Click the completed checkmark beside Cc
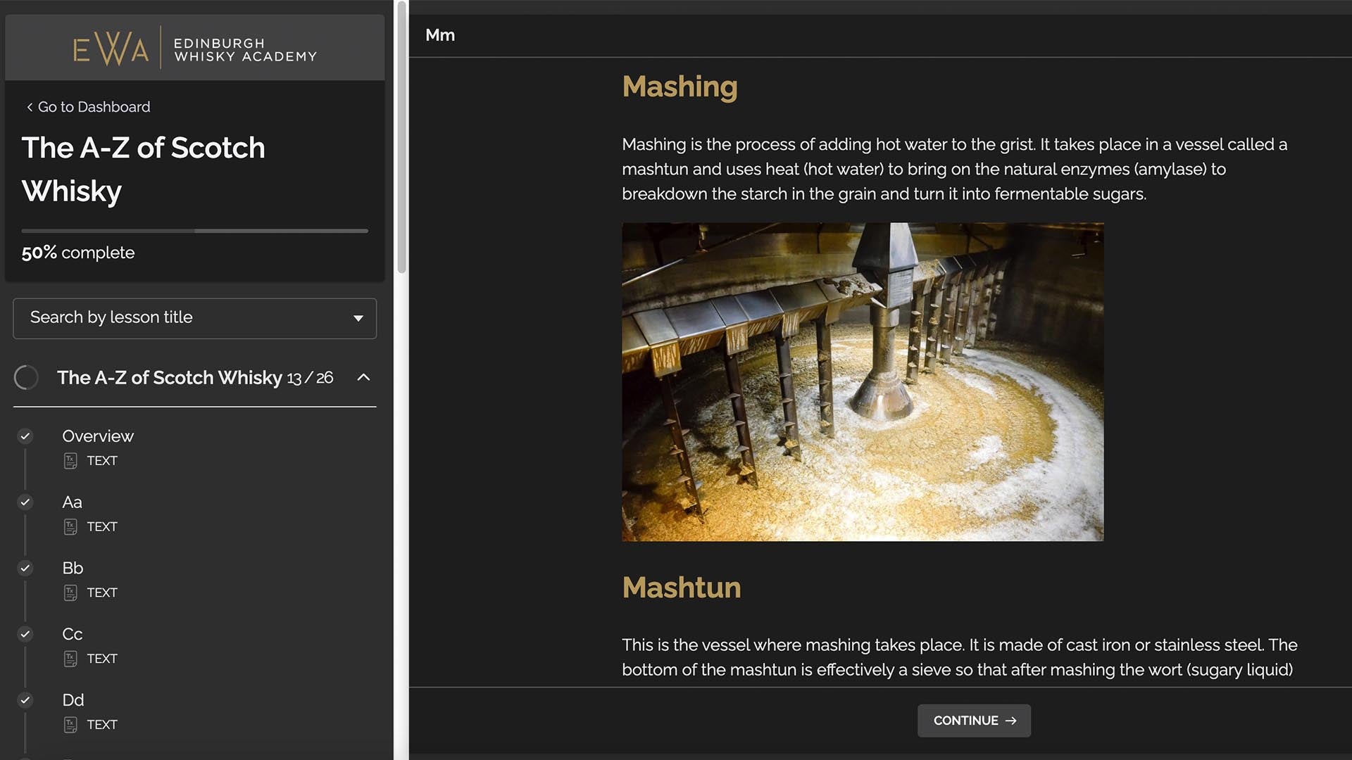Image resolution: width=1352 pixels, height=760 pixels. (25, 635)
